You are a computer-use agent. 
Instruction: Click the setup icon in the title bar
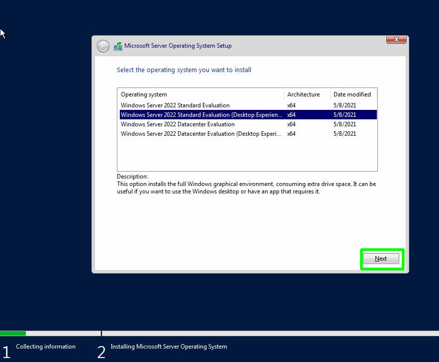(118, 46)
